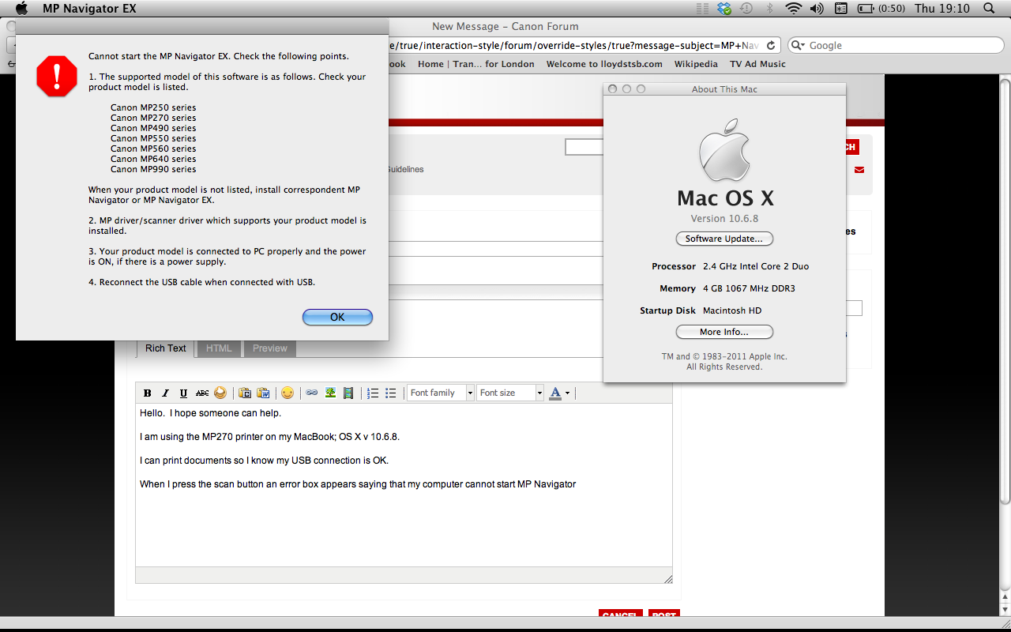Click the insert video filmstrip icon

click(x=348, y=393)
